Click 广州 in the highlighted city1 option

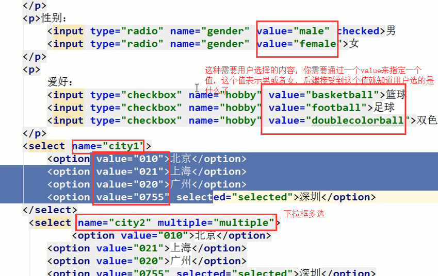pyautogui.click(x=181, y=184)
